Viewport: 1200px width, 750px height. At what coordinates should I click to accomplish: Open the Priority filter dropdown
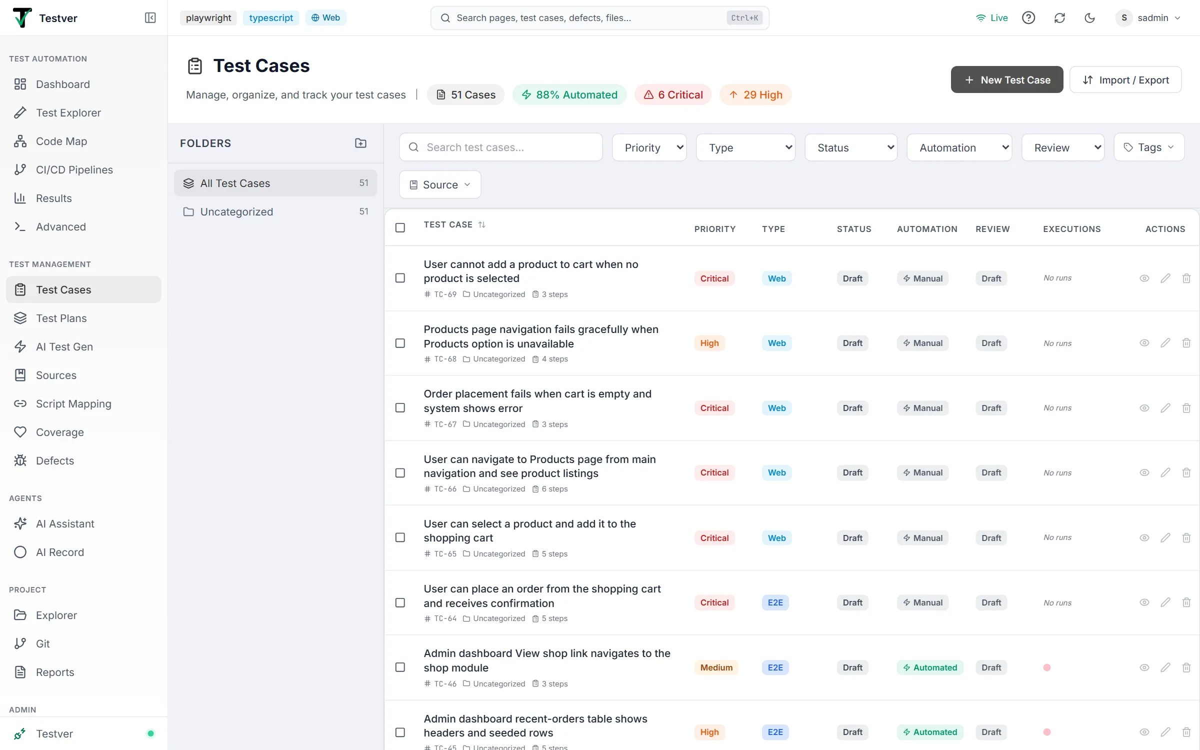(649, 147)
